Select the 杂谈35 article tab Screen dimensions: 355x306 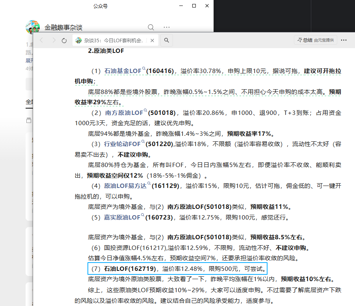[112, 40]
